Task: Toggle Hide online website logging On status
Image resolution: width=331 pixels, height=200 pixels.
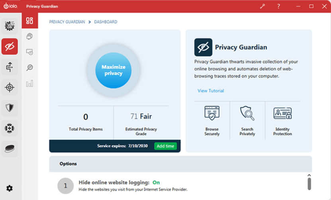Action: pos(156,182)
